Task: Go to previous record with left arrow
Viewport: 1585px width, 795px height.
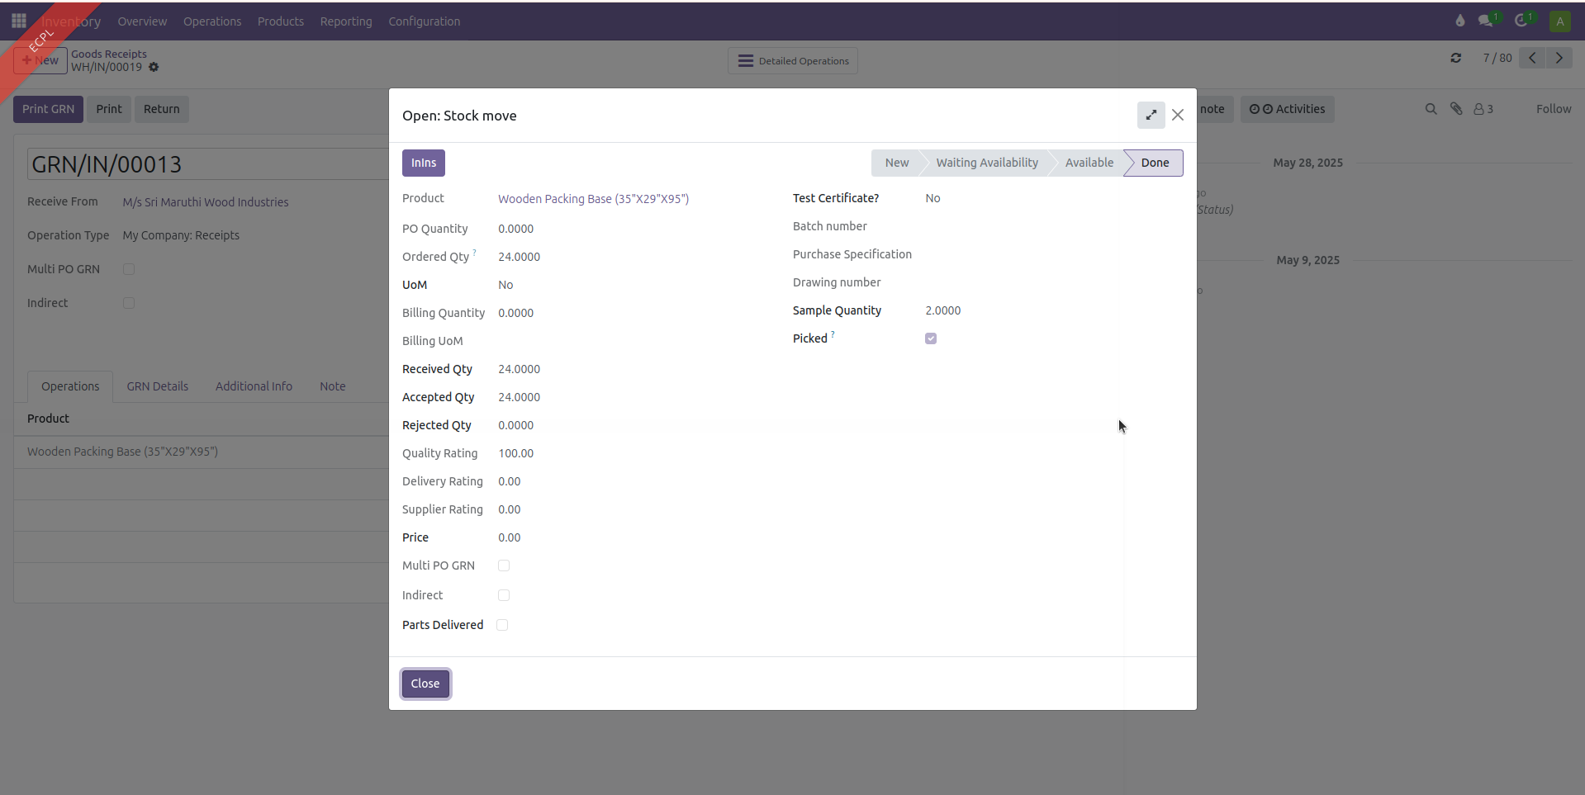Action: click(1532, 58)
